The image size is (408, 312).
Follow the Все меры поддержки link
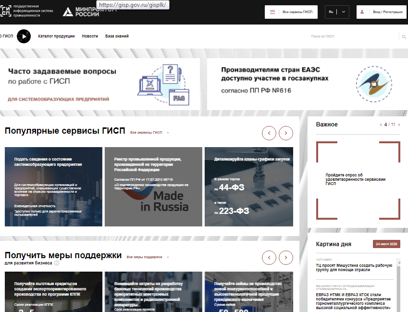coord(145,257)
